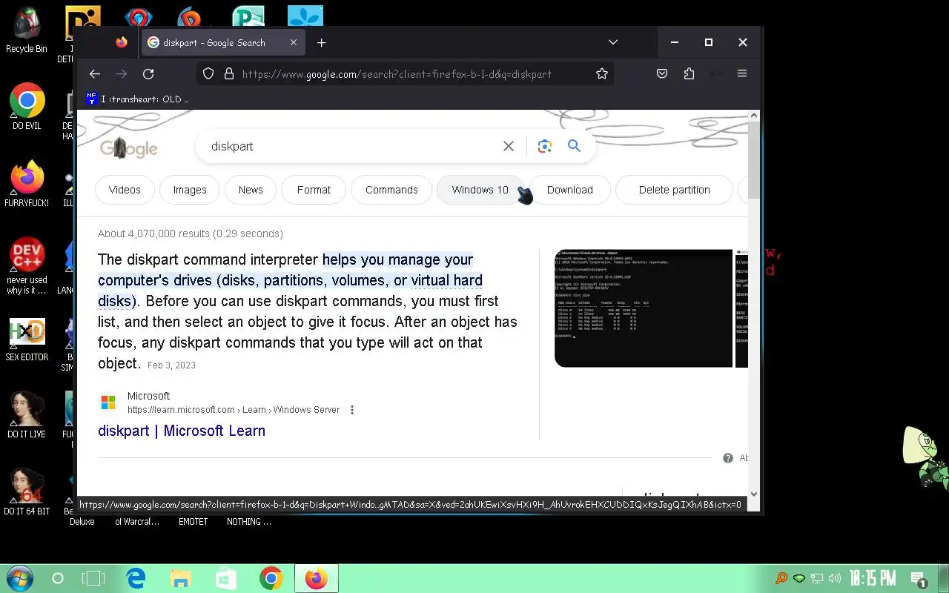Click the page vertical scrollbar thumb
This screenshot has width=949, height=593.
(x=754, y=160)
